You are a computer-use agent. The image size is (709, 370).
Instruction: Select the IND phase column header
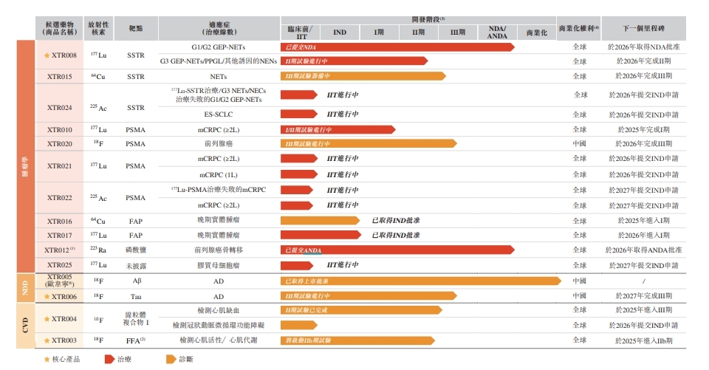coord(340,32)
